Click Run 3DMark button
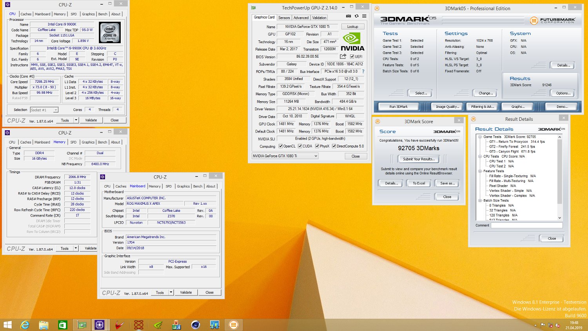 398,107
